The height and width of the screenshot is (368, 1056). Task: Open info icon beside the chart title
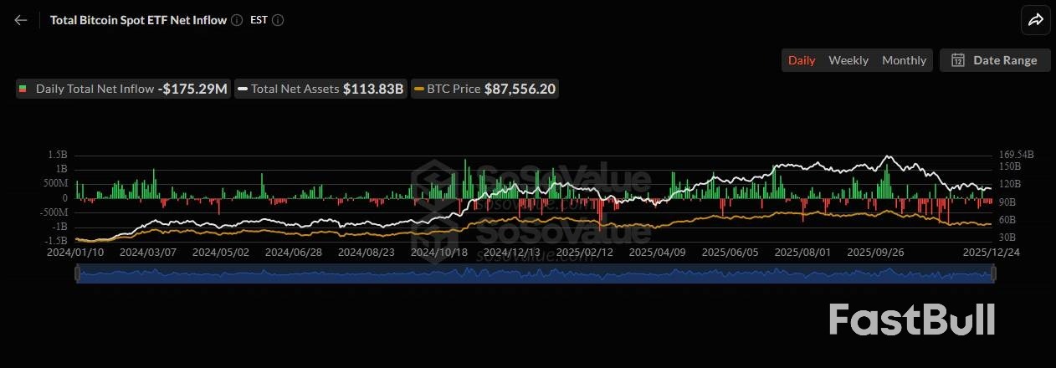(x=237, y=20)
